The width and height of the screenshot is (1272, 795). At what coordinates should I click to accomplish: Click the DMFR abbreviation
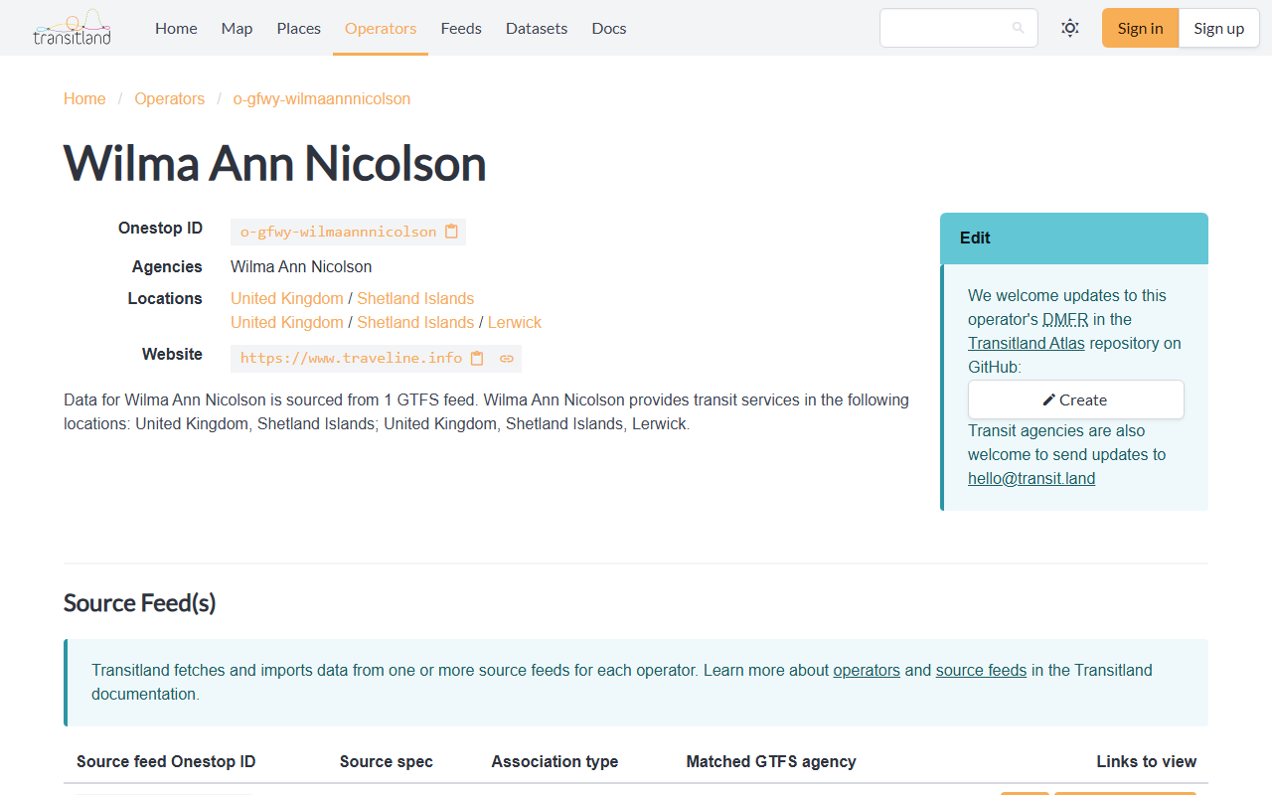pos(1065,319)
